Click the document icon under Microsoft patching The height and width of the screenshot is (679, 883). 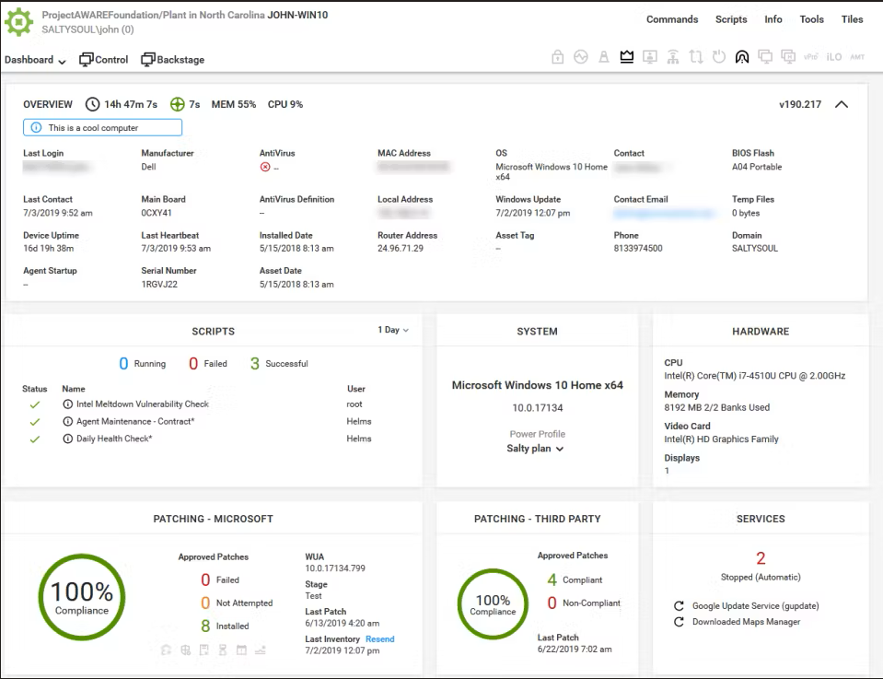pyautogui.click(x=203, y=650)
